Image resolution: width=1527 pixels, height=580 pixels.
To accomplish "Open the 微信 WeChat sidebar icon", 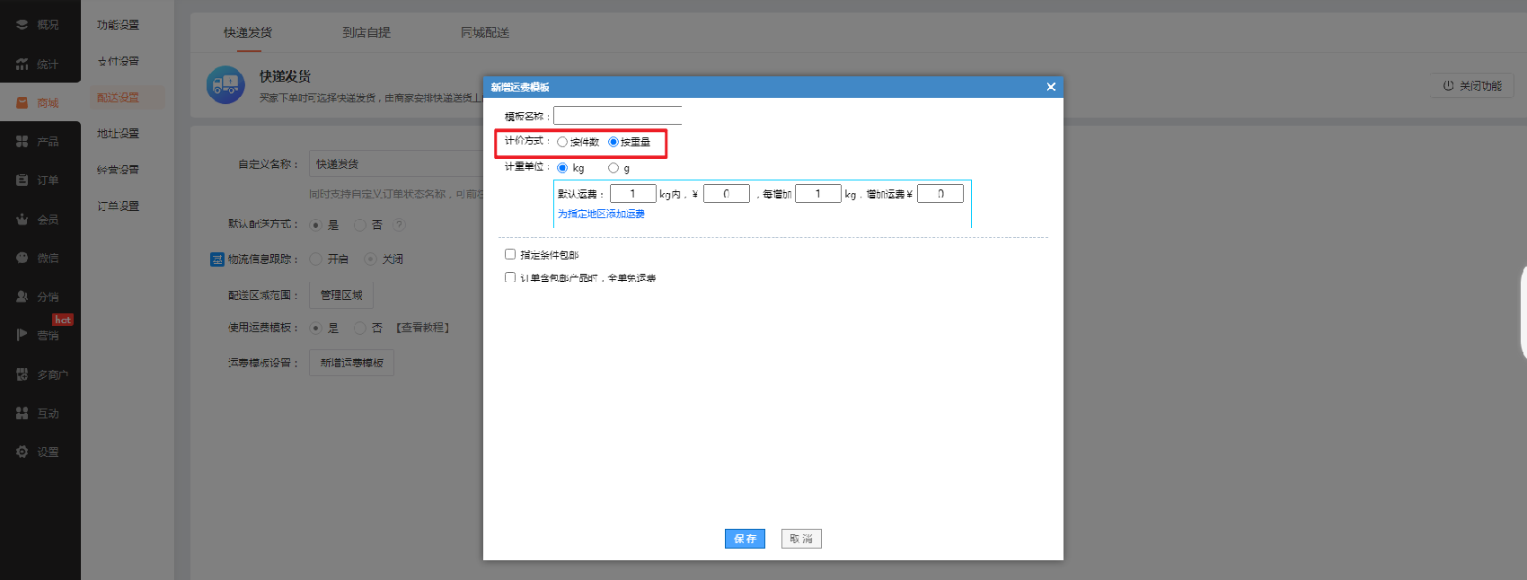I will point(22,258).
